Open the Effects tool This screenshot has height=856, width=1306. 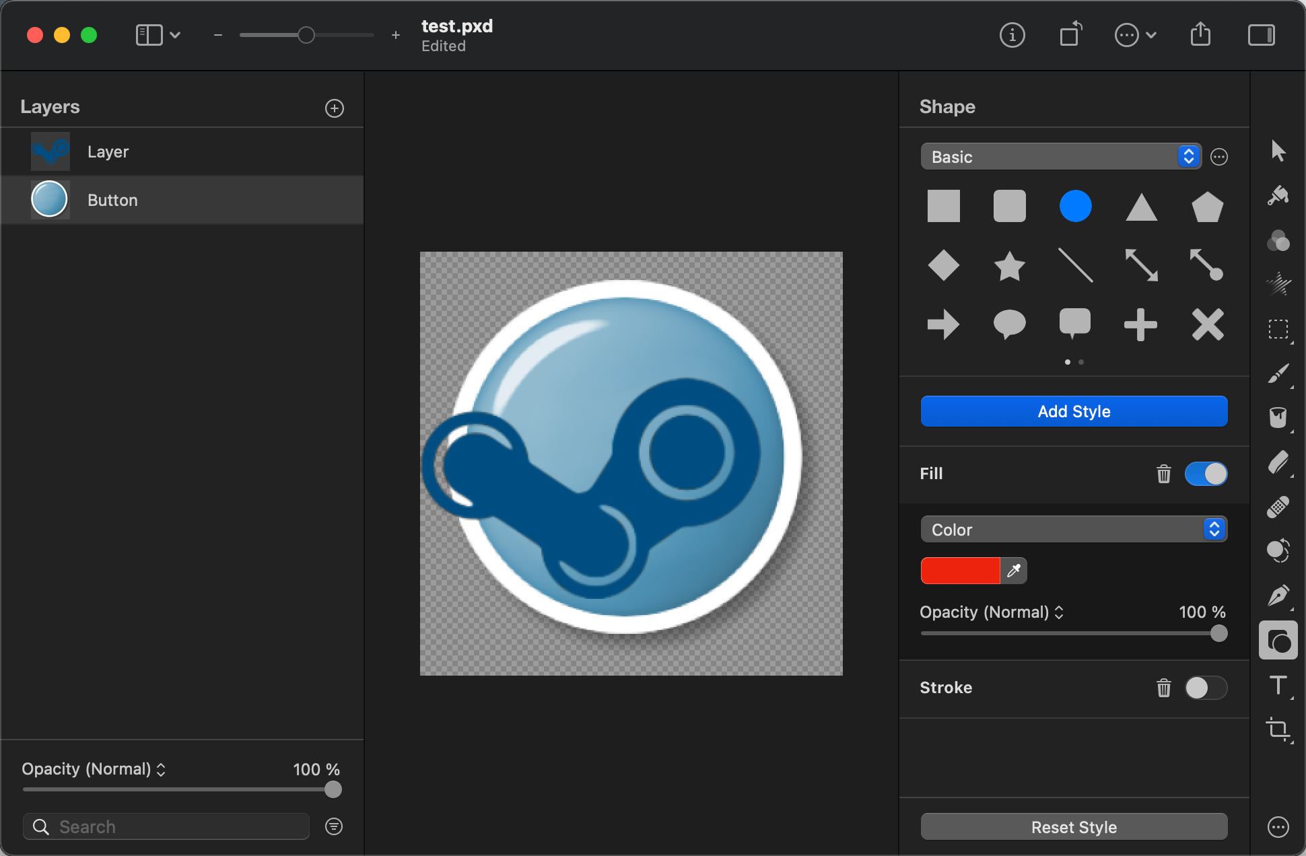1278,284
